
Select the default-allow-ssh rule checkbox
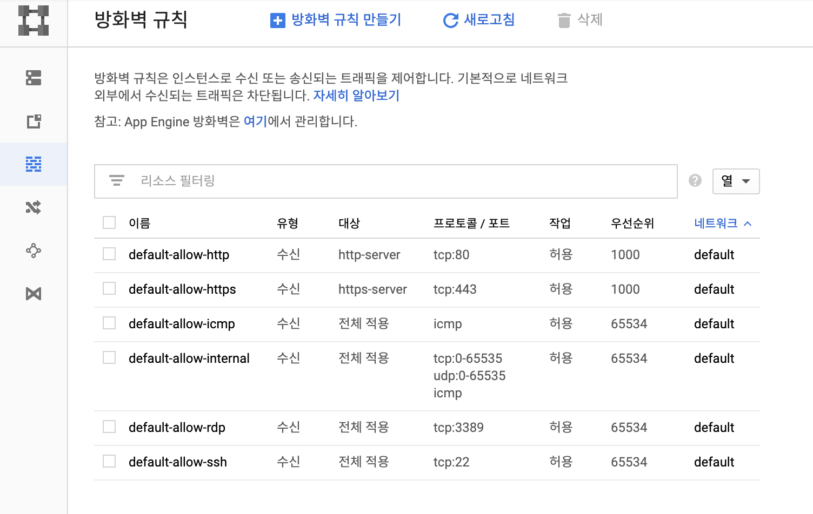click(109, 462)
